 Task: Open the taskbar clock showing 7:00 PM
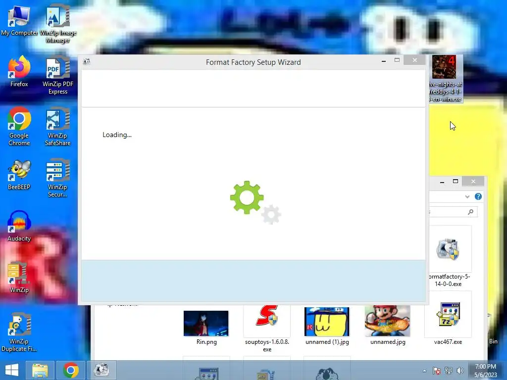coord(486,371)
